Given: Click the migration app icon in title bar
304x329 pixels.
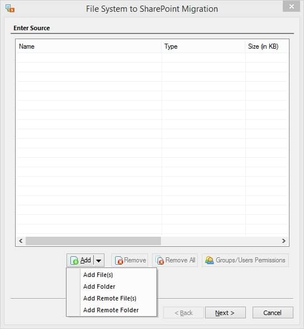Looking at the screenshot, I should (x=10, y=8).
